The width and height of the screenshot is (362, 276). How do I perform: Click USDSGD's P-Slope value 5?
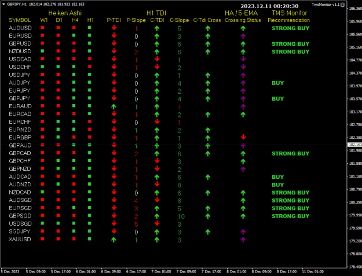pos(136,225)
